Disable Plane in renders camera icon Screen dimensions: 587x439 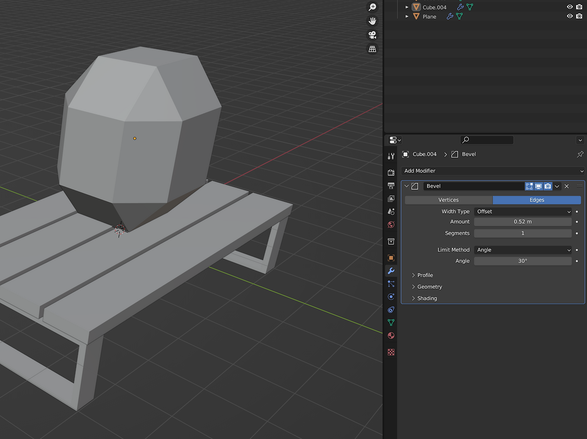(x=579, y=16)
